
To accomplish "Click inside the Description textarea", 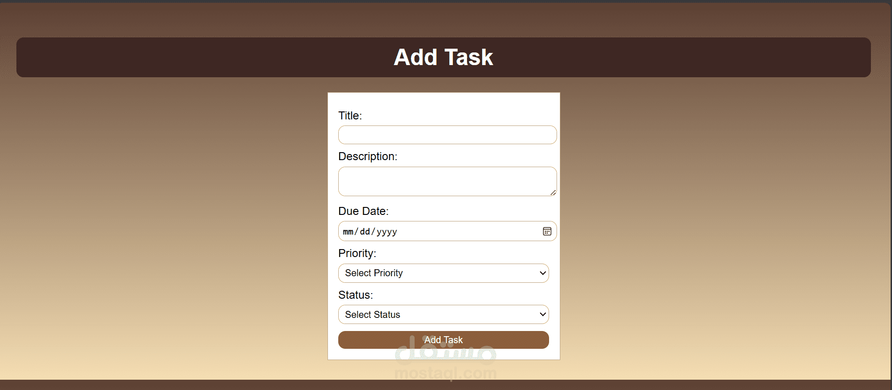I will coord(447,181).
